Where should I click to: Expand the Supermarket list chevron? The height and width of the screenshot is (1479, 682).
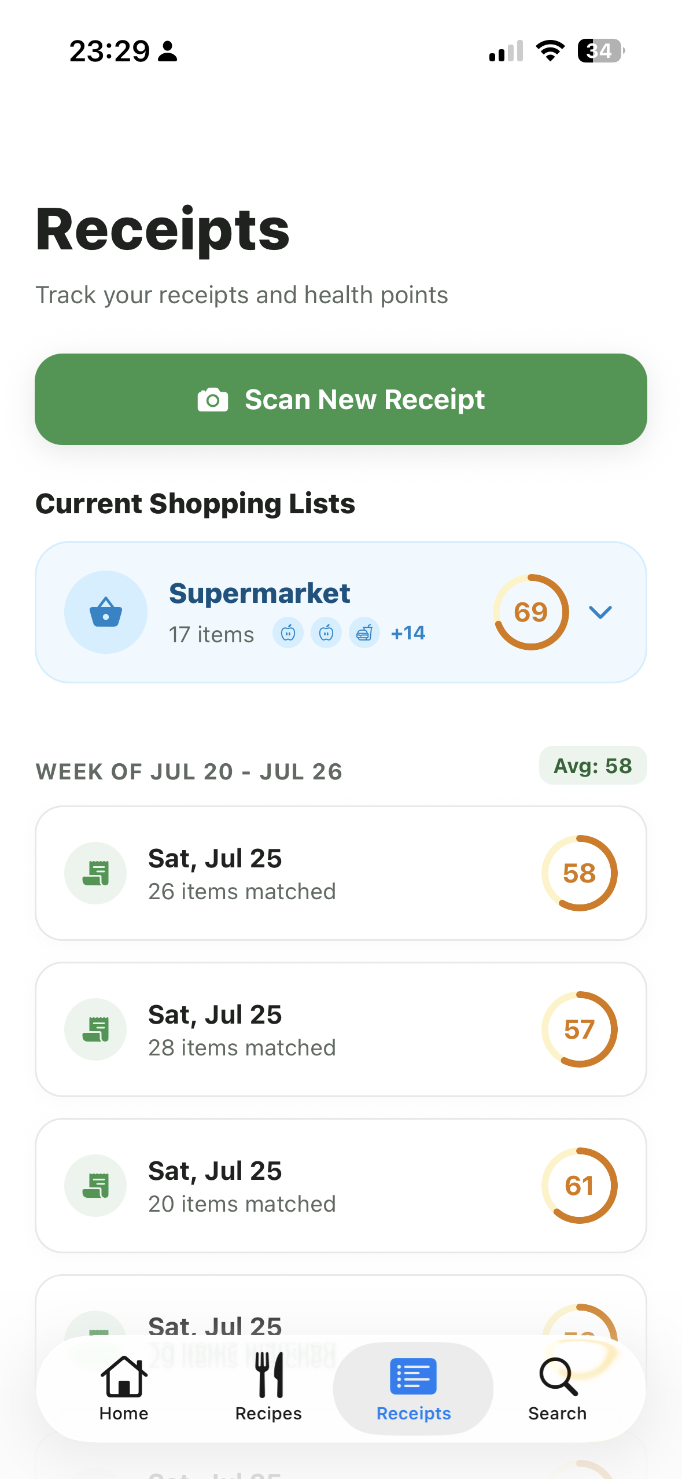click(600, 612)
